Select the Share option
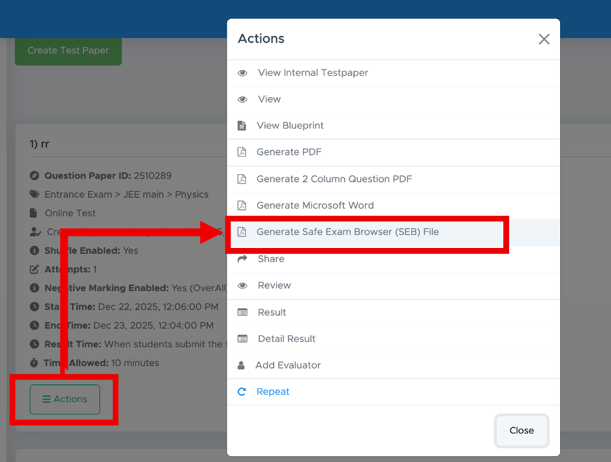The image size is (611, 462). click(x=393, y=259)
